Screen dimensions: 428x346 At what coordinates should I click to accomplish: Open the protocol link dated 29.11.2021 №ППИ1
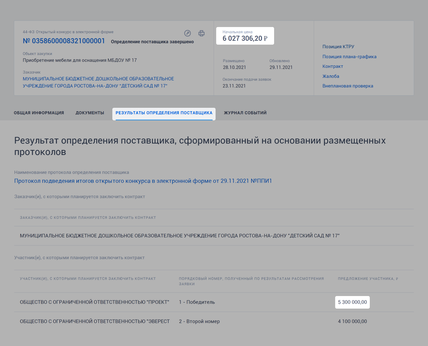point(143,181)
